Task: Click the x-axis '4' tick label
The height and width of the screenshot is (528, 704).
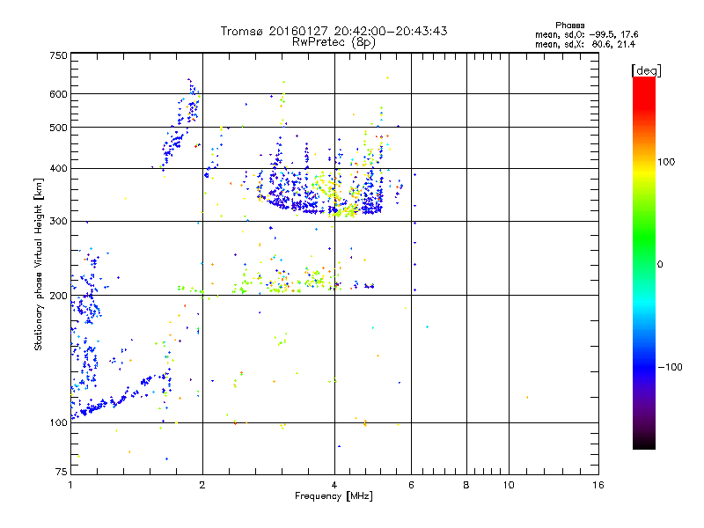Action: 334,485
